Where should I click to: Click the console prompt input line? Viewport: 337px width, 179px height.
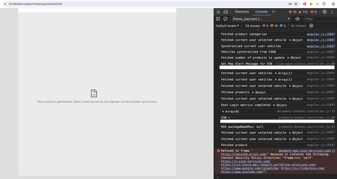point(277,177)
